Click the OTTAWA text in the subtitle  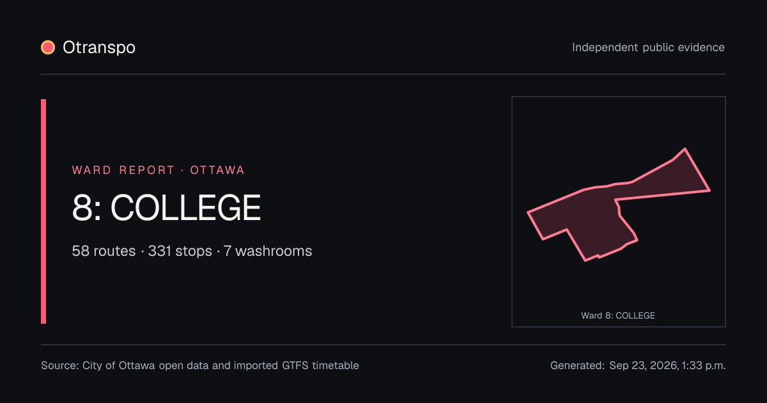[217, 170]
